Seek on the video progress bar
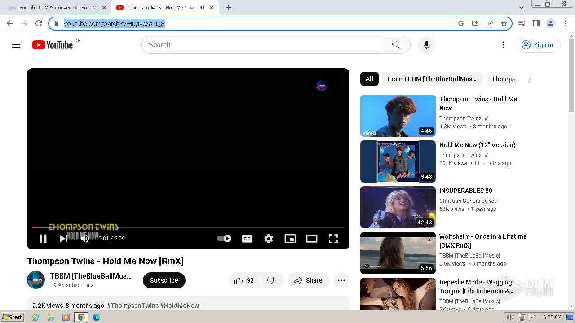The height and width of the screenshot is (323, 575). click(x=188, y=227)
